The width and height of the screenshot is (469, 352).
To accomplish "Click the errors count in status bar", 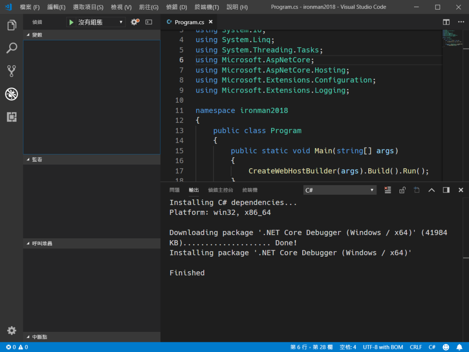I will [11, 347].
